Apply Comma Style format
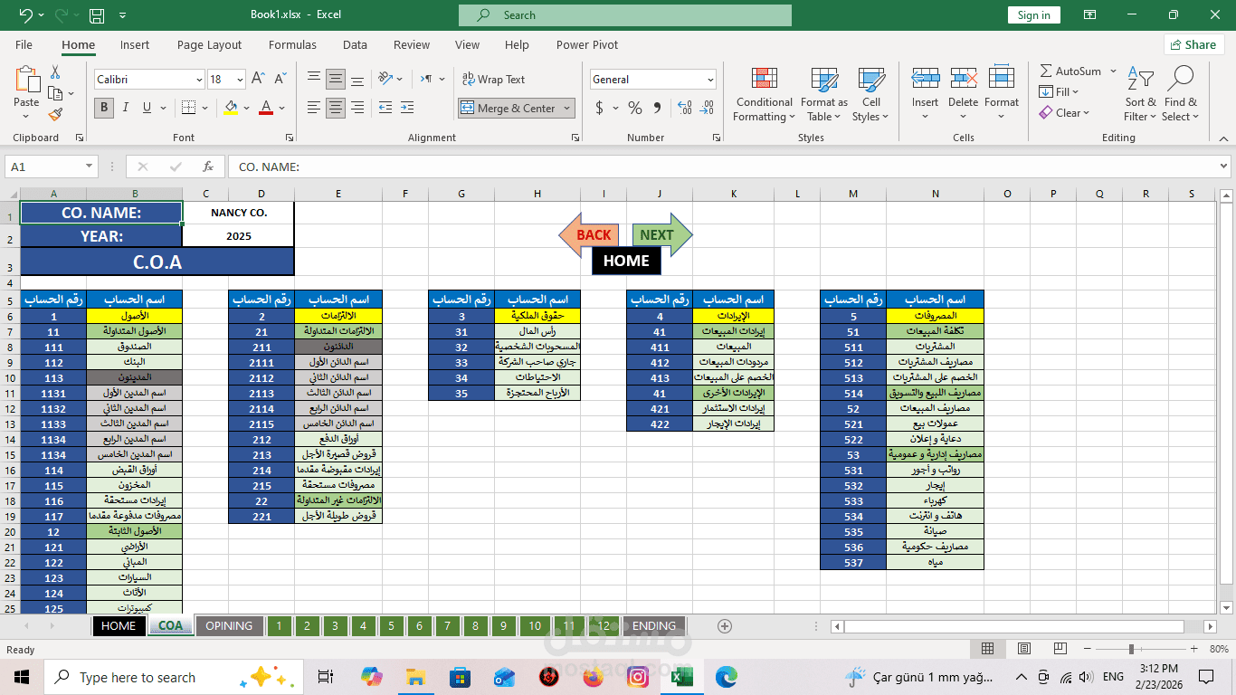Screen dimensions: 1236x695 pyautogui.click(x=657, y=108)
